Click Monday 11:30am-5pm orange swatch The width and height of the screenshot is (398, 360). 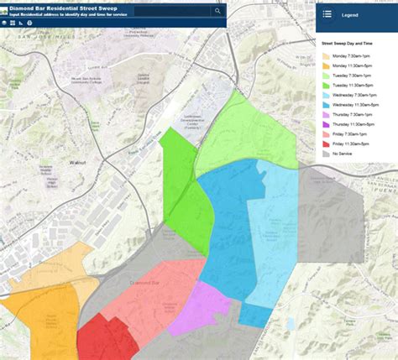coord(326,66)
